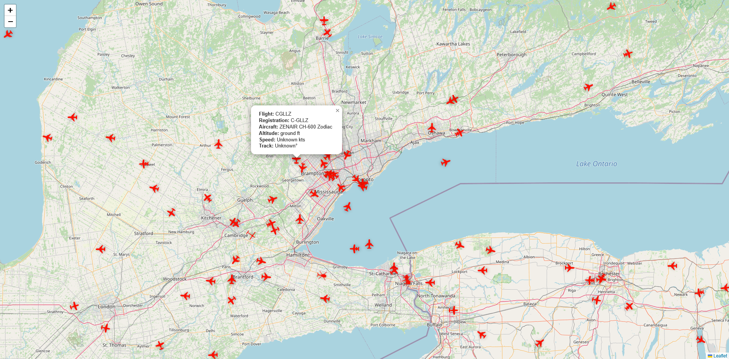Click the aircraft icon beside Amherst
The height and width of the screenshot is (359, 729).
tap(453, 310)
